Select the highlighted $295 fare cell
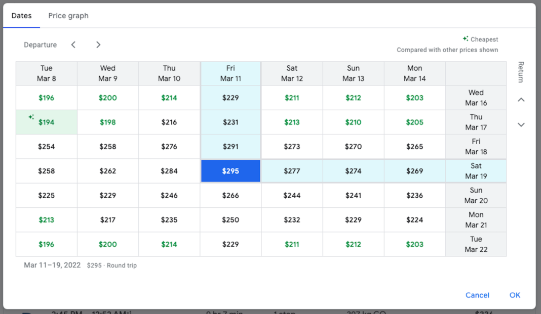The height and width of the screenshot is (314, 541). (x=230, y=171)
